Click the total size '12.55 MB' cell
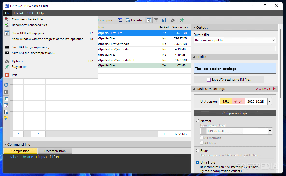This screenshot has width=286, height=176. click(x=180, y=134)
